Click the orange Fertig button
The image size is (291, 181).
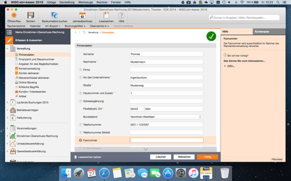(x=207, y=157)
